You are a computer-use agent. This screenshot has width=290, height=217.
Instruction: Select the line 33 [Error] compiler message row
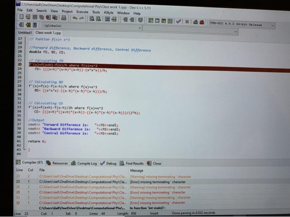click(x=152, y=203)
